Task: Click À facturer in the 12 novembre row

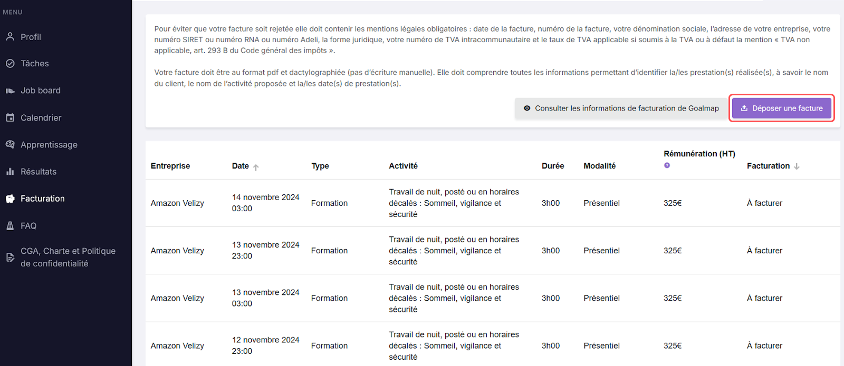Action: click(764, 346)
